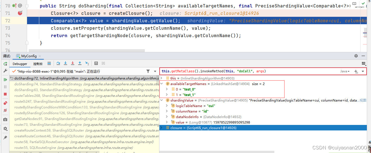Click the Step Into icon
Viewport: 371px width, 153px height.
tap(65, 63)
